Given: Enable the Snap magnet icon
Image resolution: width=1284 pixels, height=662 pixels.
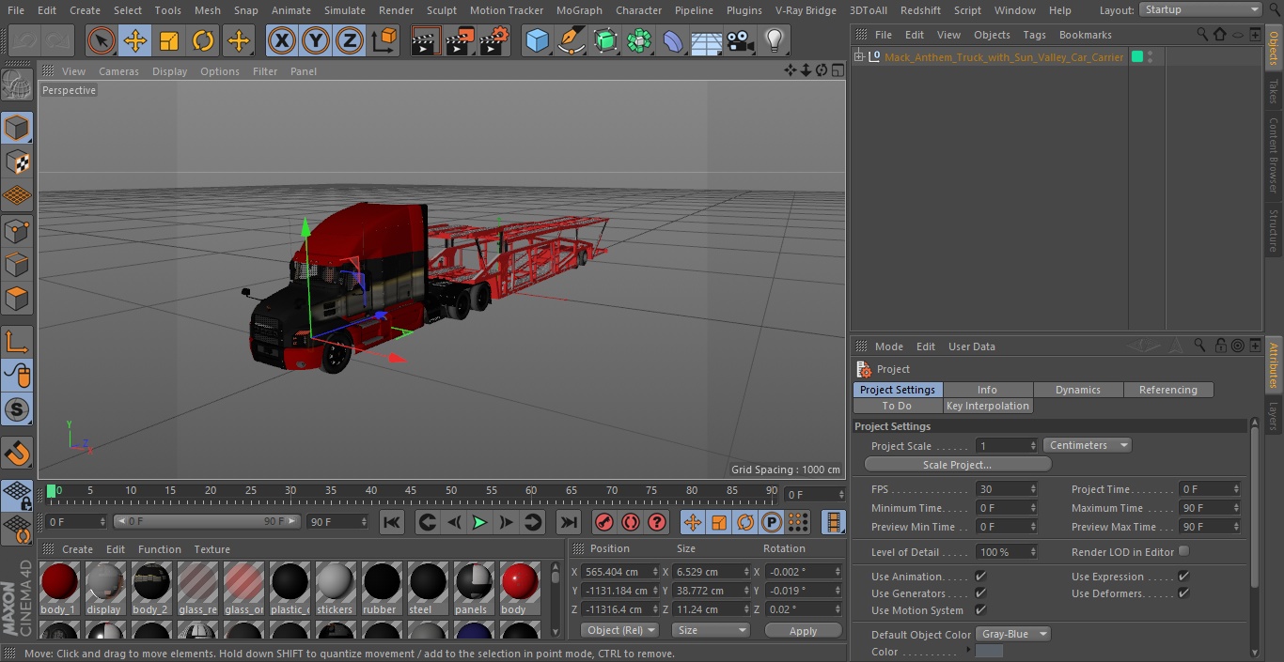Looking at the screenshot, I should [x=17, y=454].
